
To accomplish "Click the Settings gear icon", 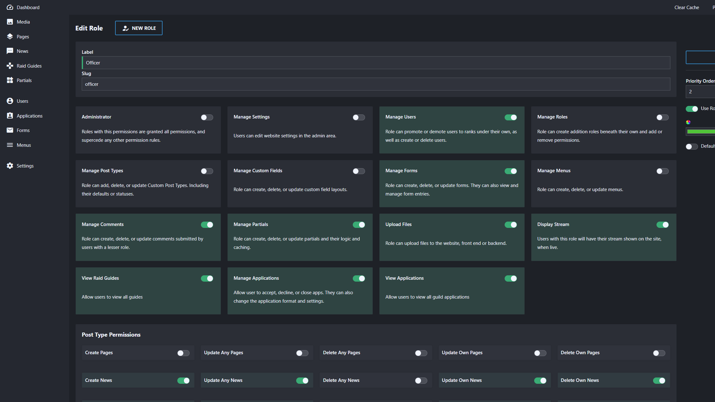I will coord(10,166).
